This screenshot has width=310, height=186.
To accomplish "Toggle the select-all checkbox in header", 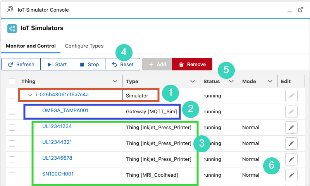I will click(x=12, y=81).
